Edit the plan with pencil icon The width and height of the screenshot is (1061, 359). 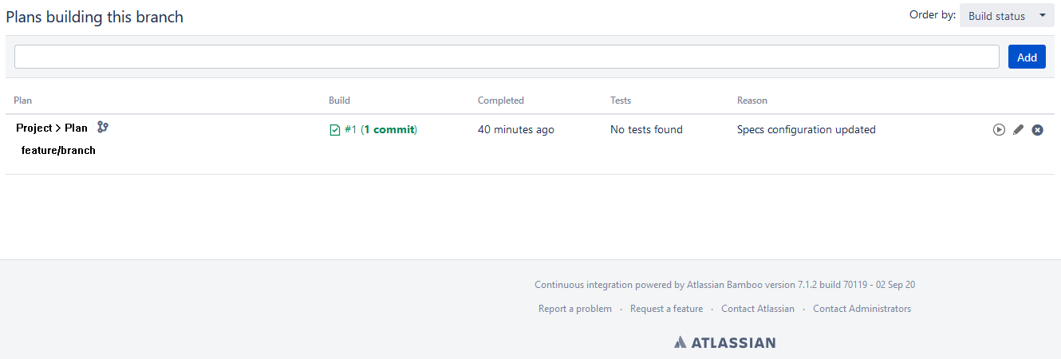(x=1018, y=130)
